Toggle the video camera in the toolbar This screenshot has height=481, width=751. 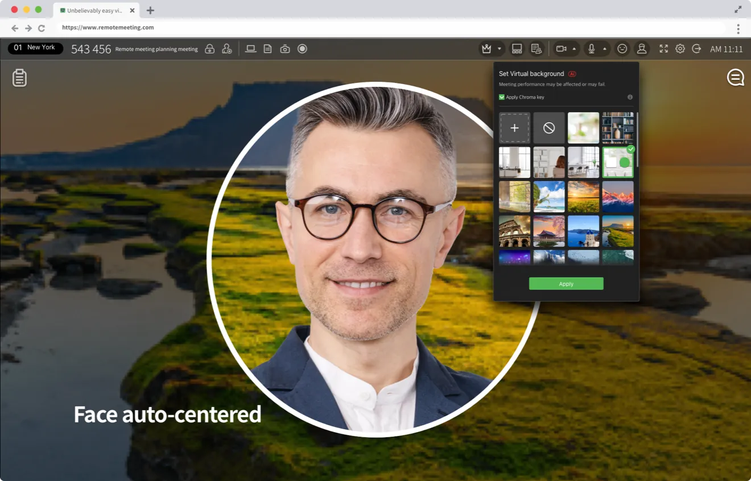point(561,49)
